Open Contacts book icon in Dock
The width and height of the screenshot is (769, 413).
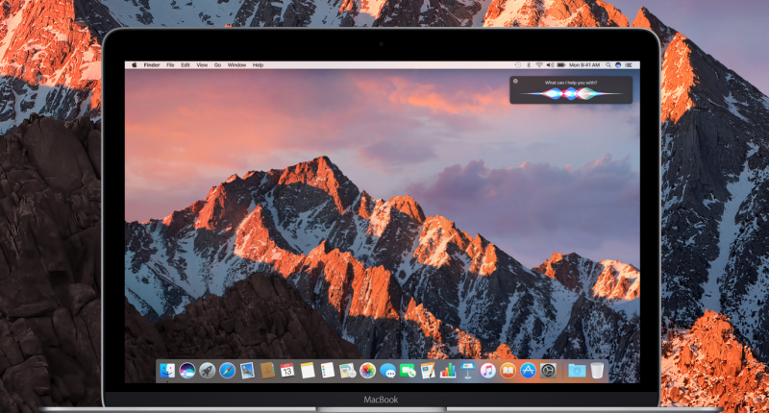pyautogui.click(x=267, y=371)
